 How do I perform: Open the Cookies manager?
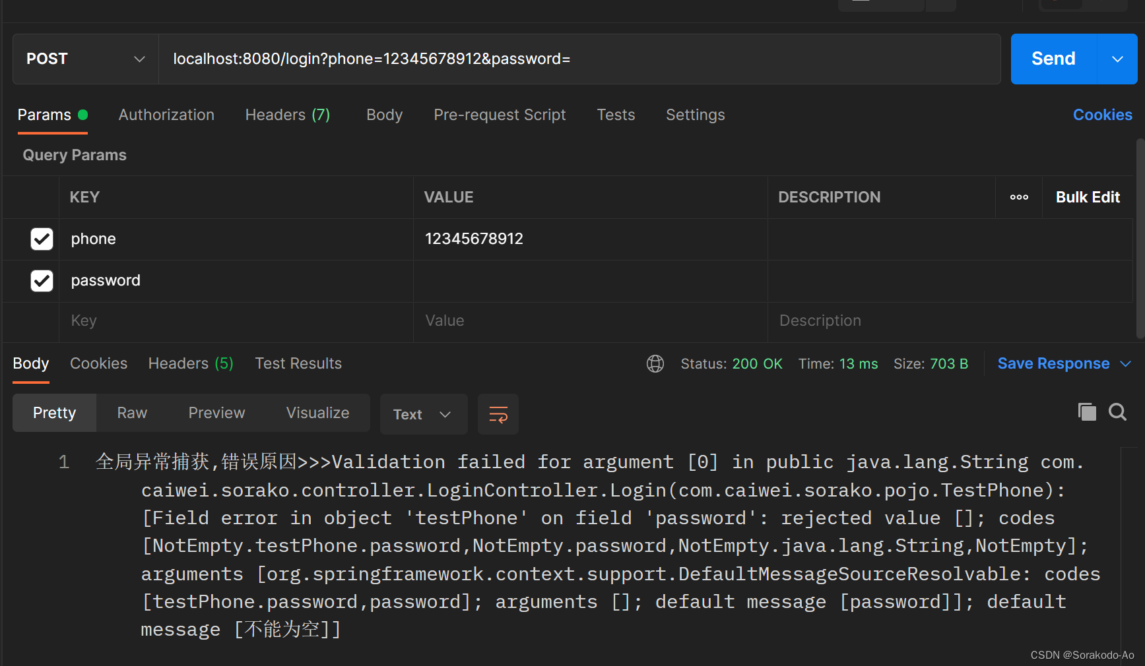point(1102,115)
